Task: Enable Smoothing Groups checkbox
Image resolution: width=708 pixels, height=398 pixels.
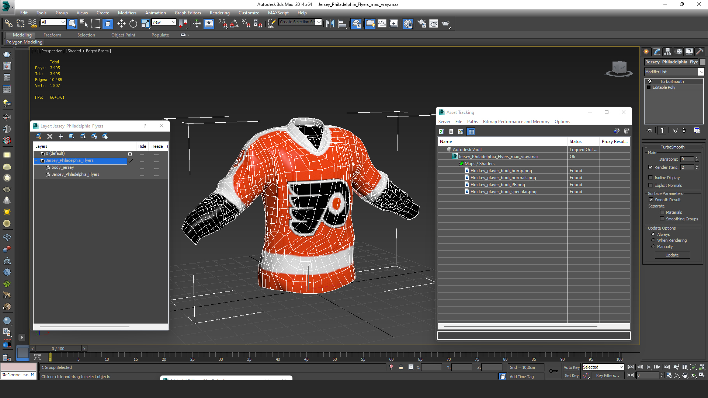Action: (x=662, y=219)
